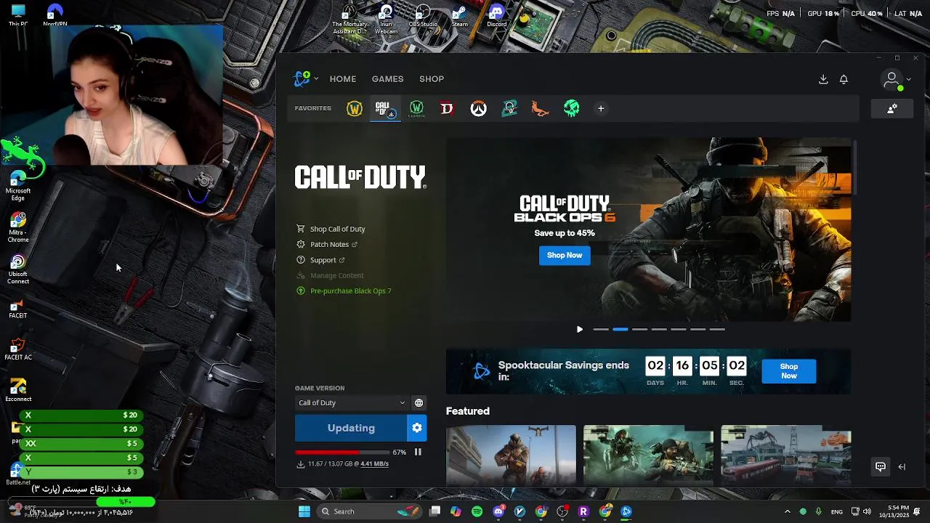Viewport: 930px width, 523px height.
Task: Open Windows Start button
Action: [304, 511]
